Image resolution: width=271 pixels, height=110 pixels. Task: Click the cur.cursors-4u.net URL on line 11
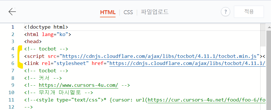click(207, 100)
